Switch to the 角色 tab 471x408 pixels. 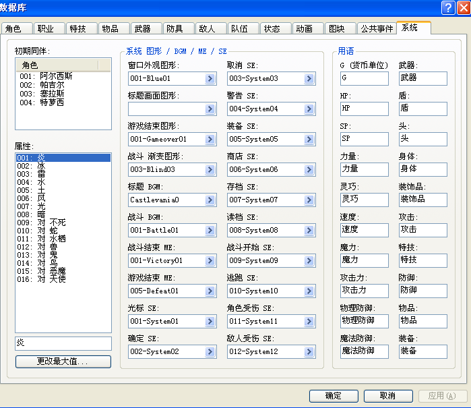[x=17, y=28]
